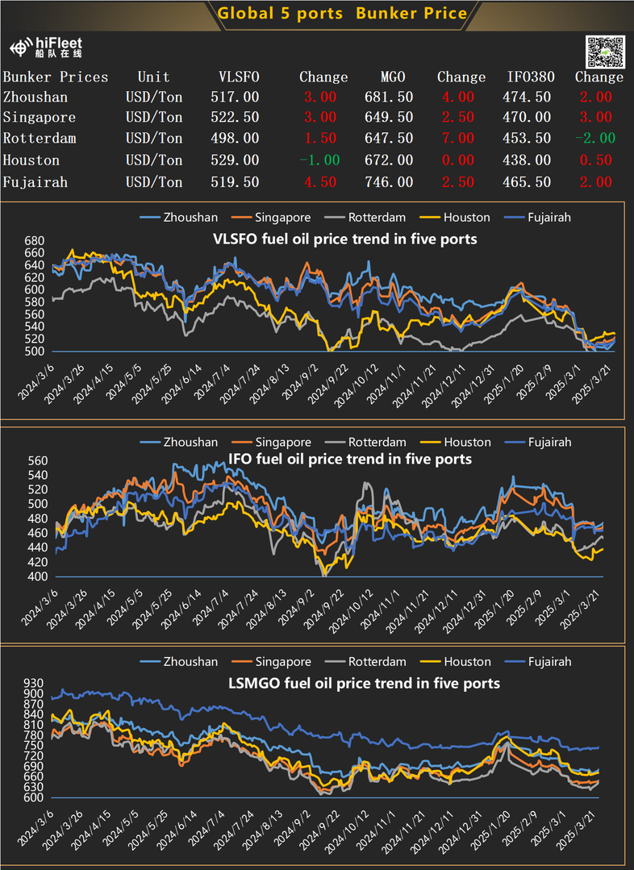Click LSMGO fuel oil price trend title
This screenshot has height=870, width=634.
click(x=365, y=683)
